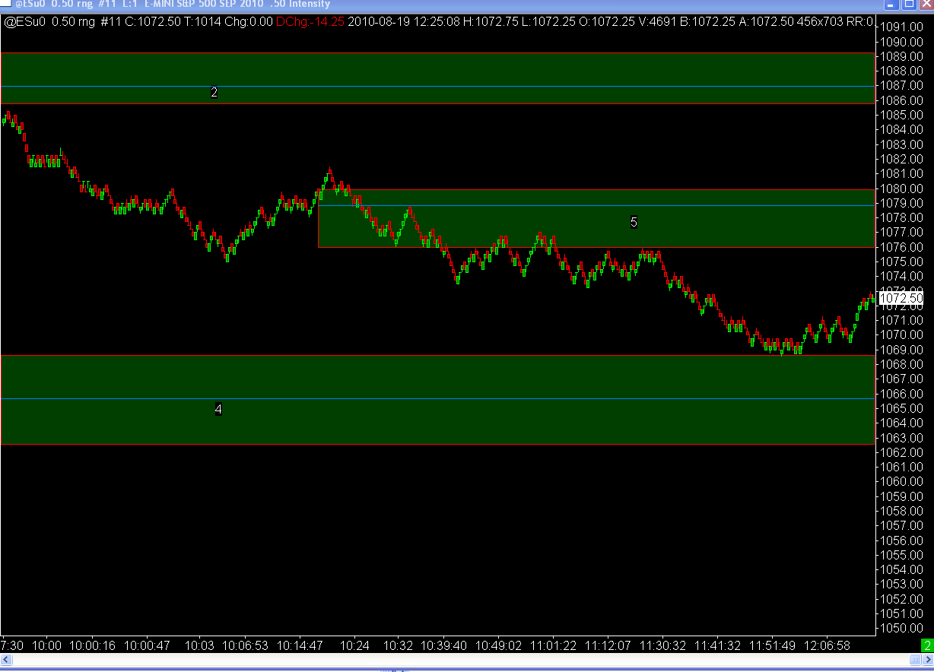Click the 1080.00 price axis label
Screen dimensions: 934x672
click(901, 189)
